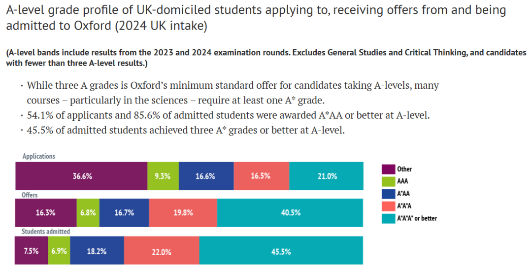Click the 16.5% A*A*A Applications segment
Screen dimensions: 532x275
point(261,176)
